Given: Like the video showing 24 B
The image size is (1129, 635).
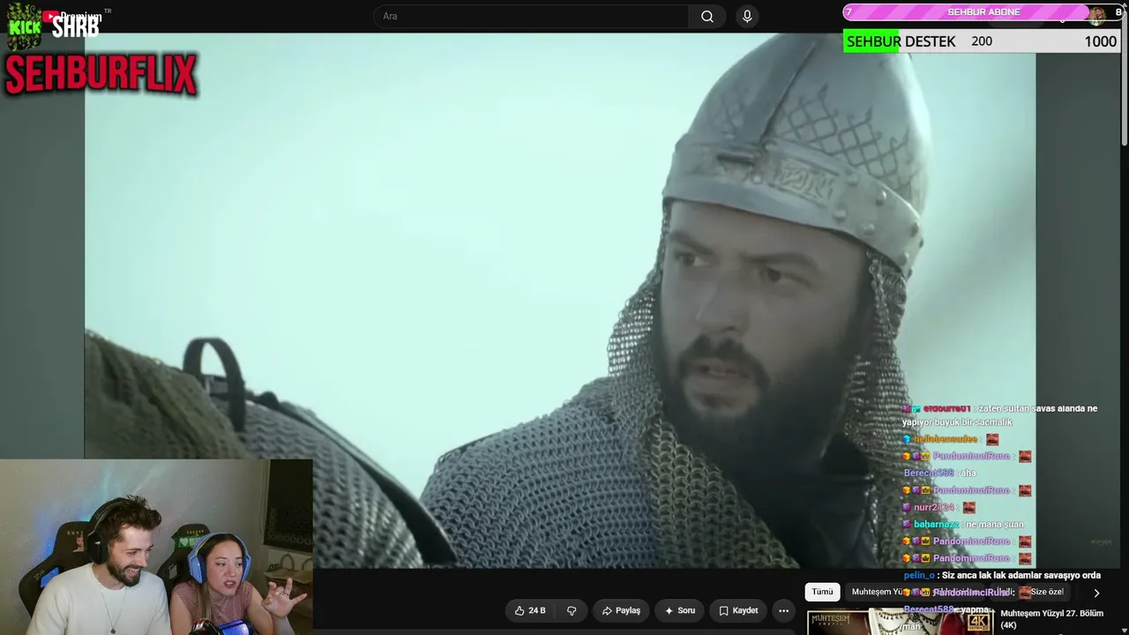Looking at the screenshot, I should click(x=530, y=610).
